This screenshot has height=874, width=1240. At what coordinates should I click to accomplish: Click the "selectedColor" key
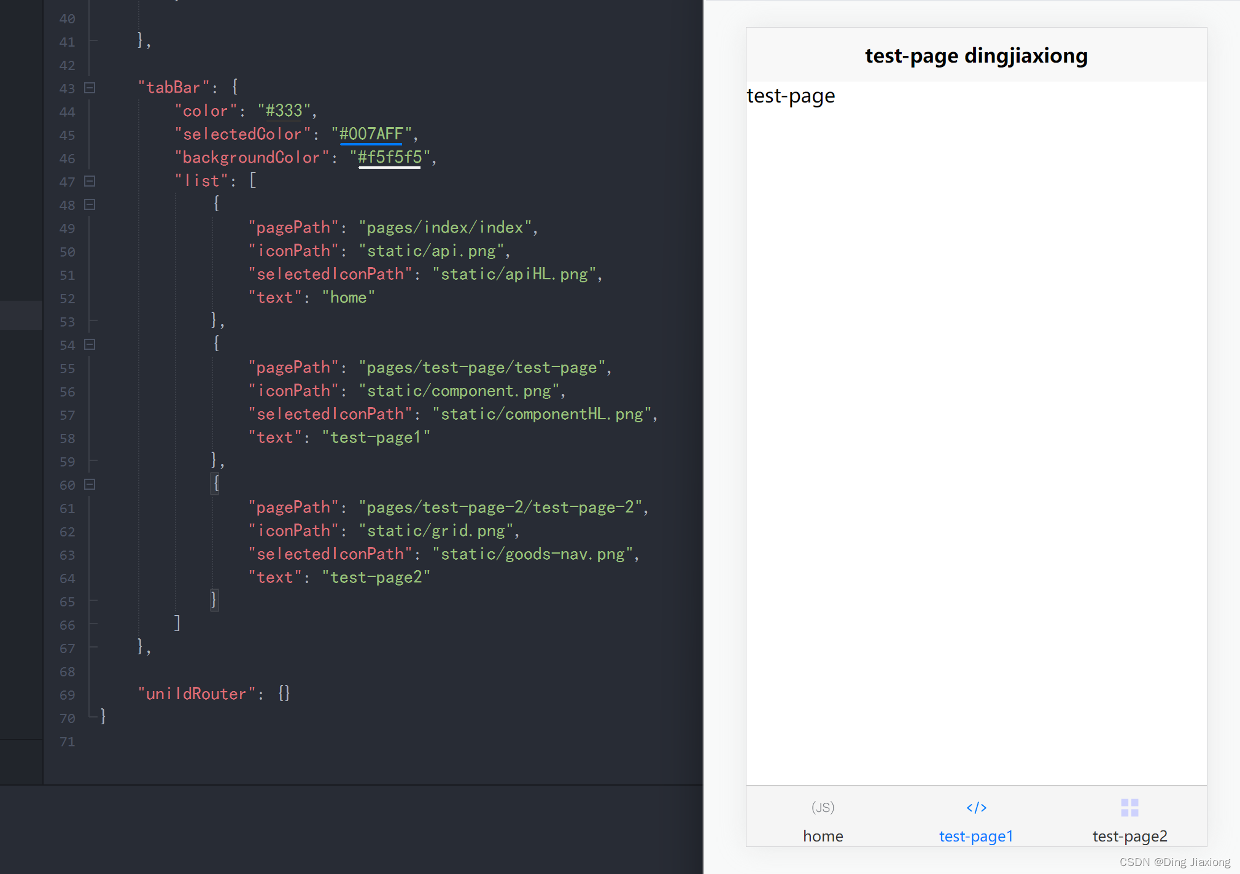point(242,134)
